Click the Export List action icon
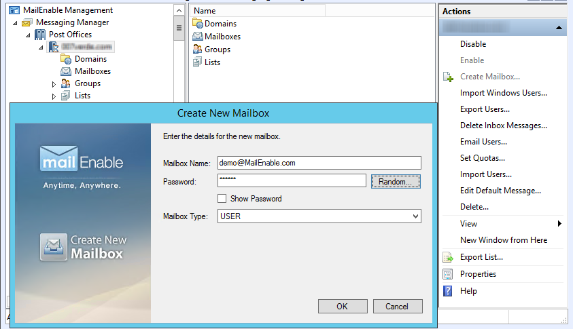 448,257
